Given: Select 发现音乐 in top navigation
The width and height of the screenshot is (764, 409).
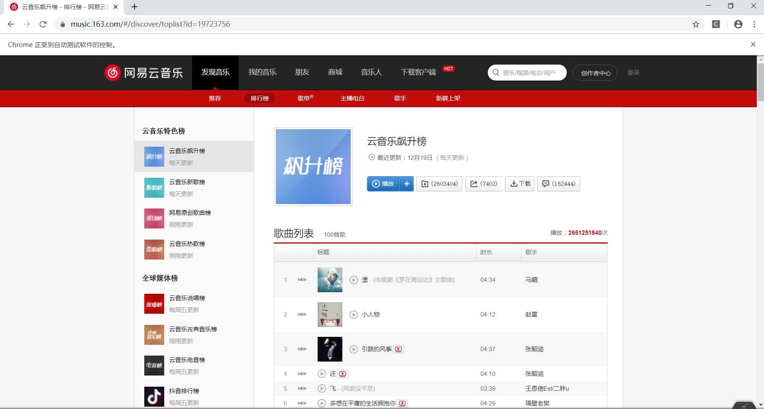Looking at the screenshot, I should pyautogui.click(x=215, y=72).
